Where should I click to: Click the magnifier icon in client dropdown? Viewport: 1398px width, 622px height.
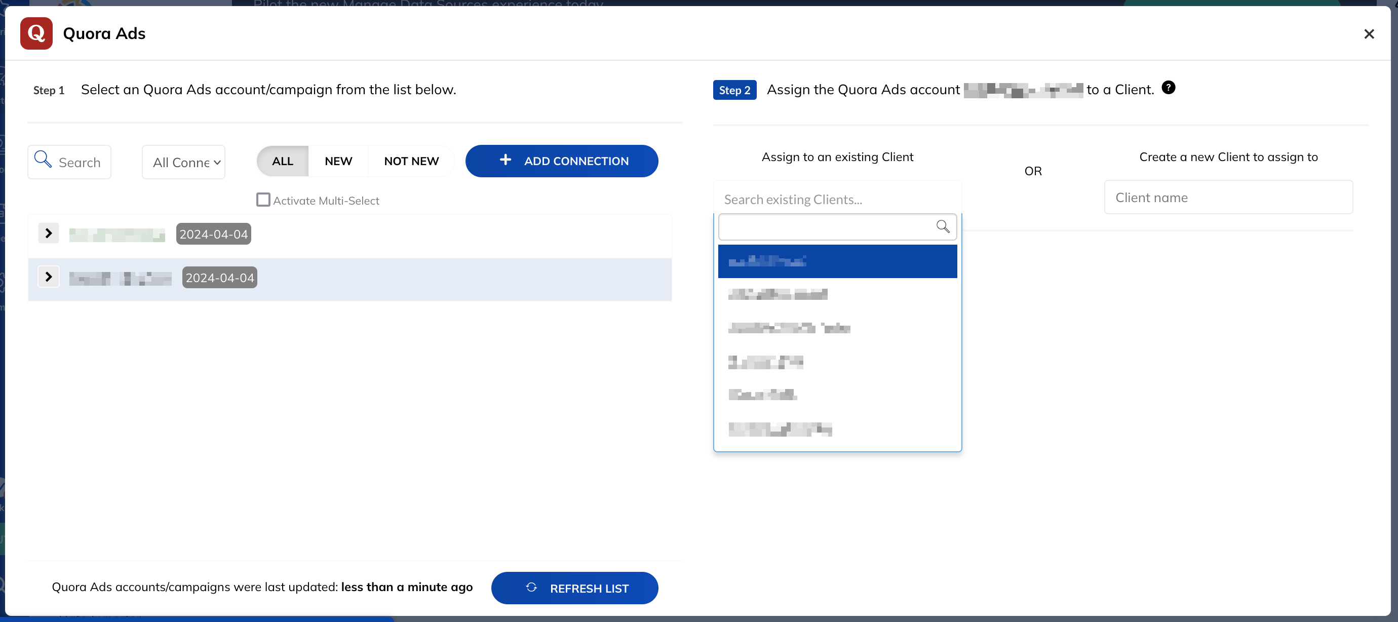[x=943, y=227]
